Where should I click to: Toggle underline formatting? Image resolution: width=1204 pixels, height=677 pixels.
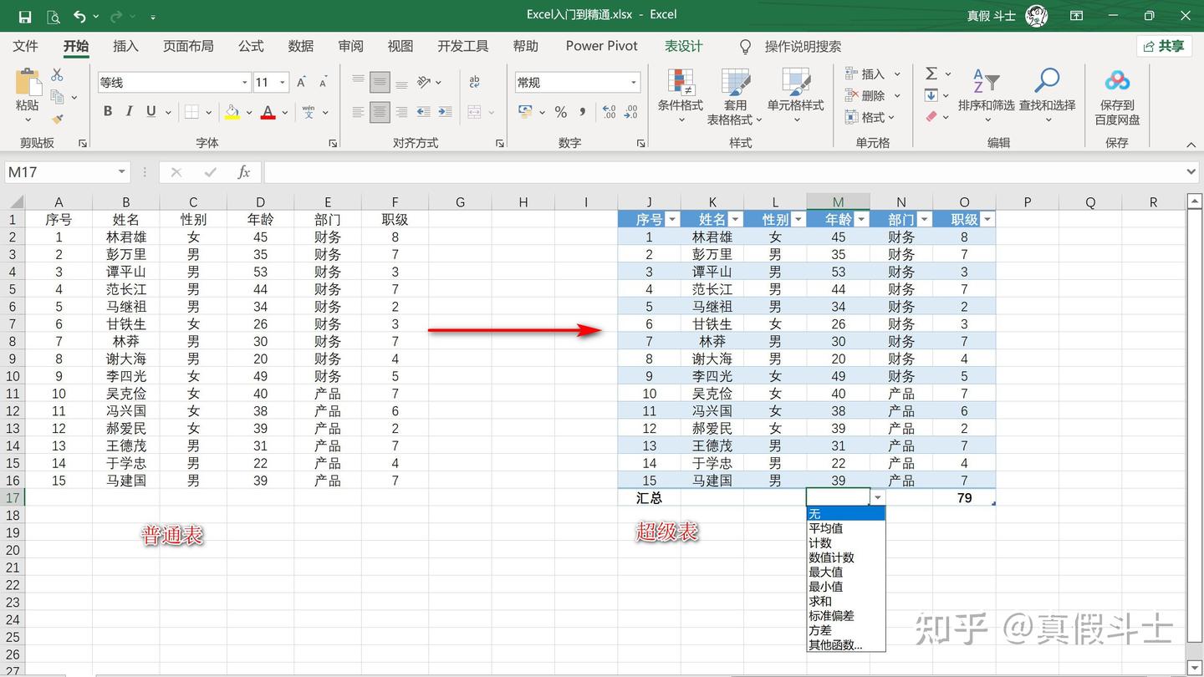point(150,111)
